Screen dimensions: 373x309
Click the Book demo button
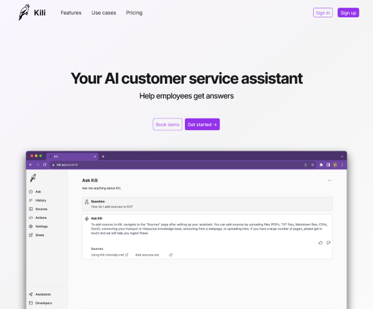pyautogui.click(x=167, y=124)
